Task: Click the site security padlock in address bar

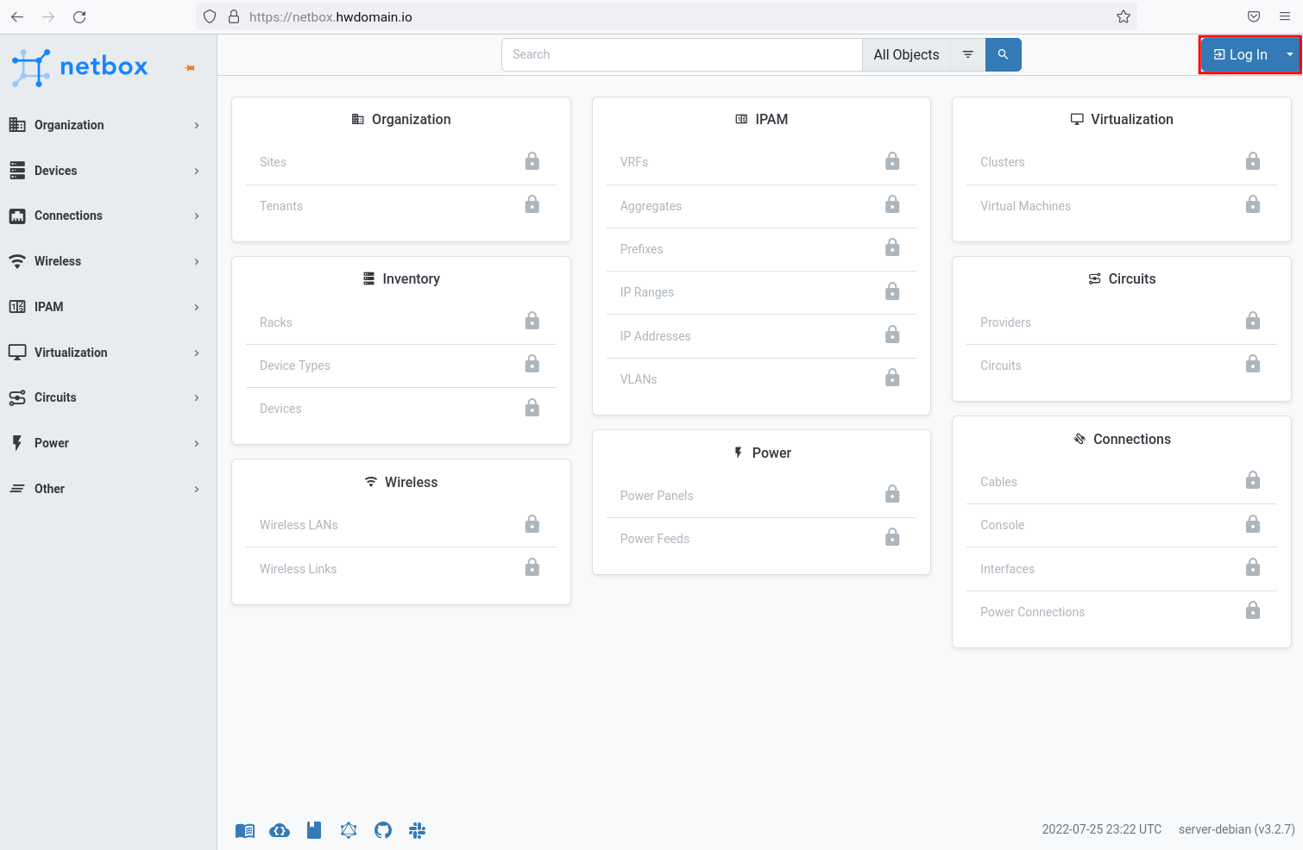Action: pos(233,16)
